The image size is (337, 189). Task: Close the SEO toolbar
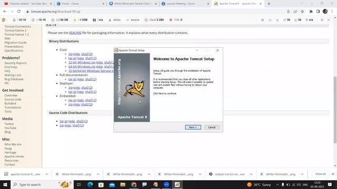tap(329, 20)
